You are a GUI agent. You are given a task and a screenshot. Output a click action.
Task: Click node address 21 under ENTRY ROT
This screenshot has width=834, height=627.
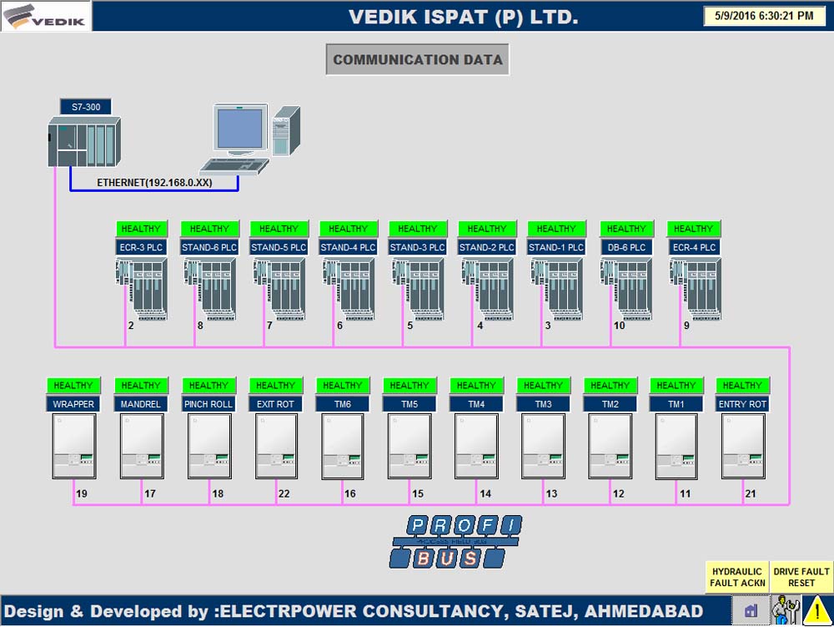pyautogui.click(x=751, y=494)
